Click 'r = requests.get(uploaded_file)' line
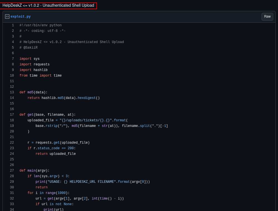This screenshot has width=278, height=211. point(59,143)
